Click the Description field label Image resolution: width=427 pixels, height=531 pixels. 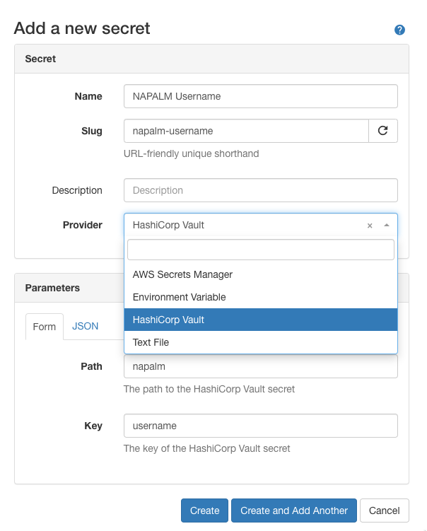click(x=77, y=190)
